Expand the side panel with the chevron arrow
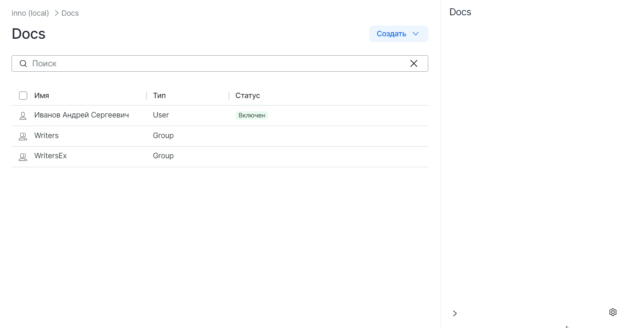621x328 pixels. coord(455,313)
